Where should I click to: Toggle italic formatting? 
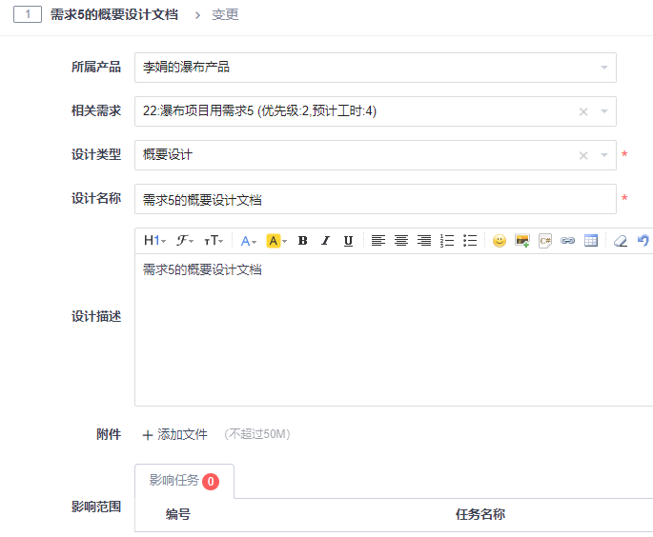coord(326,241)
